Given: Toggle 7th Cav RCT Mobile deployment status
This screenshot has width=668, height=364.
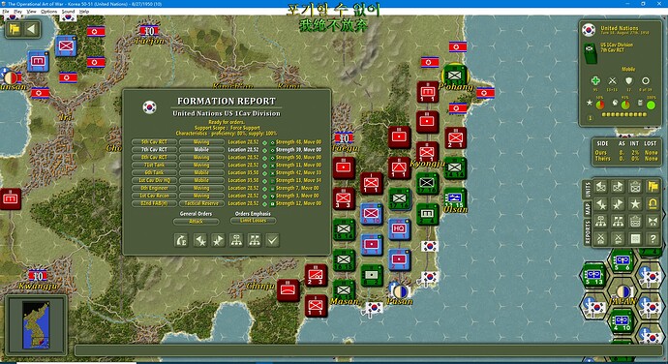Looking at the screenshot, I should coord(201,150).
